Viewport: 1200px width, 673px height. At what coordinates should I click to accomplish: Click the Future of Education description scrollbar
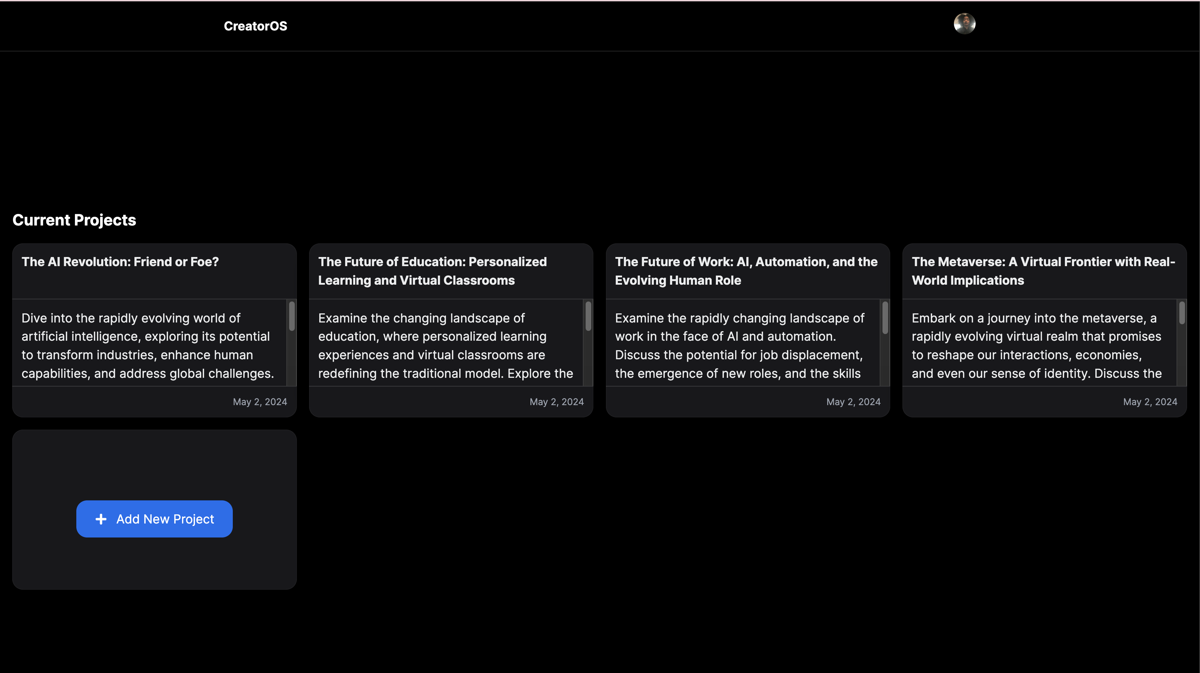click(588, 317)
